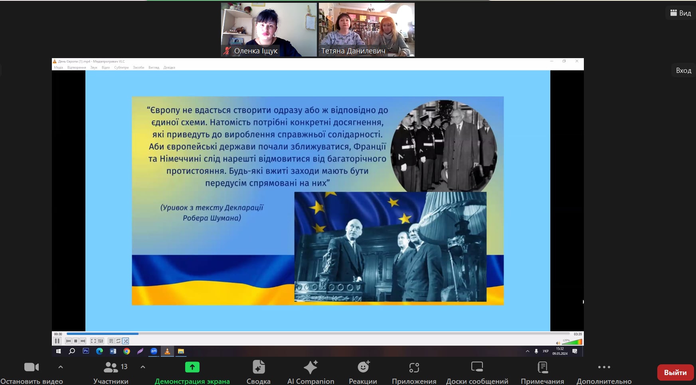Open the Субтитри menu in VLC
Viewport: 696px width, 385px height.
(x=121, y=68)
